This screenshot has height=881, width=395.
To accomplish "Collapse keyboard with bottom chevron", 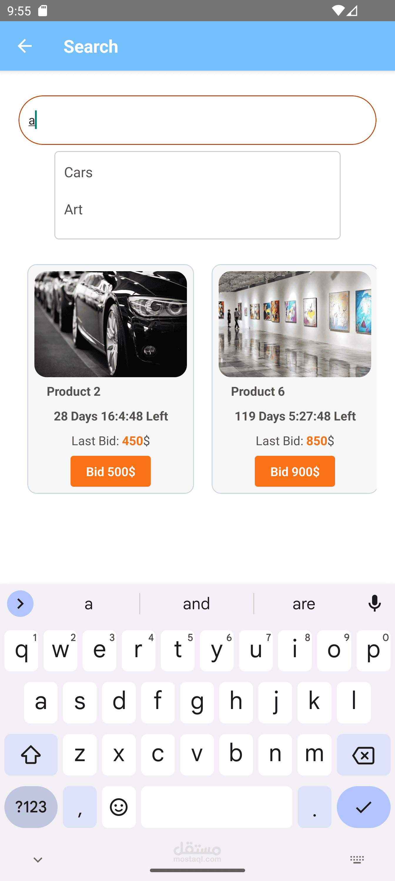I will (38, 860).
